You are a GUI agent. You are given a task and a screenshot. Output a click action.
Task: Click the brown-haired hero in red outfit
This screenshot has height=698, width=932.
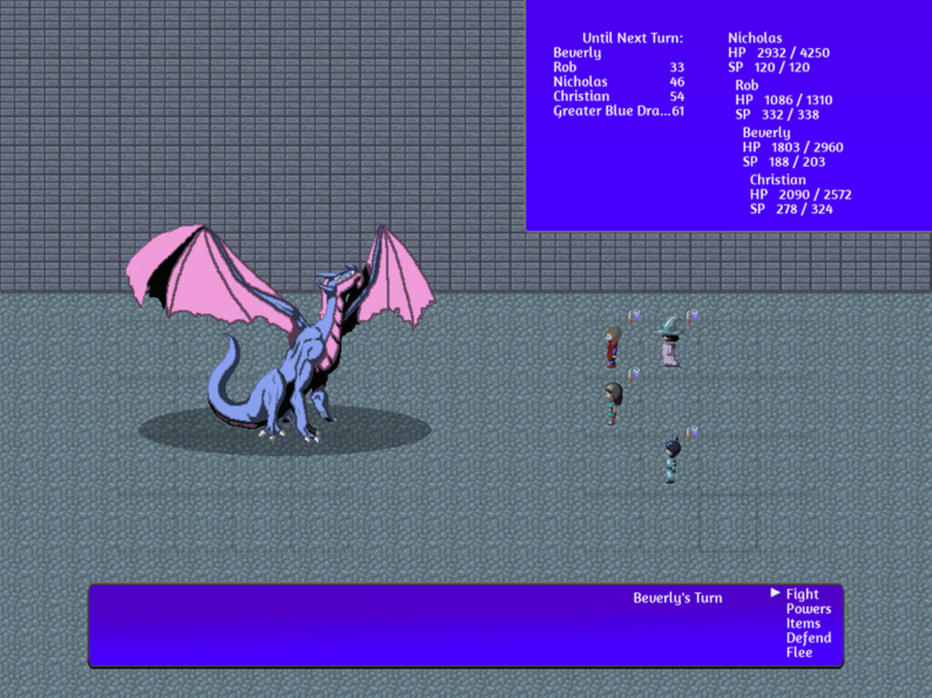(612, 347)
